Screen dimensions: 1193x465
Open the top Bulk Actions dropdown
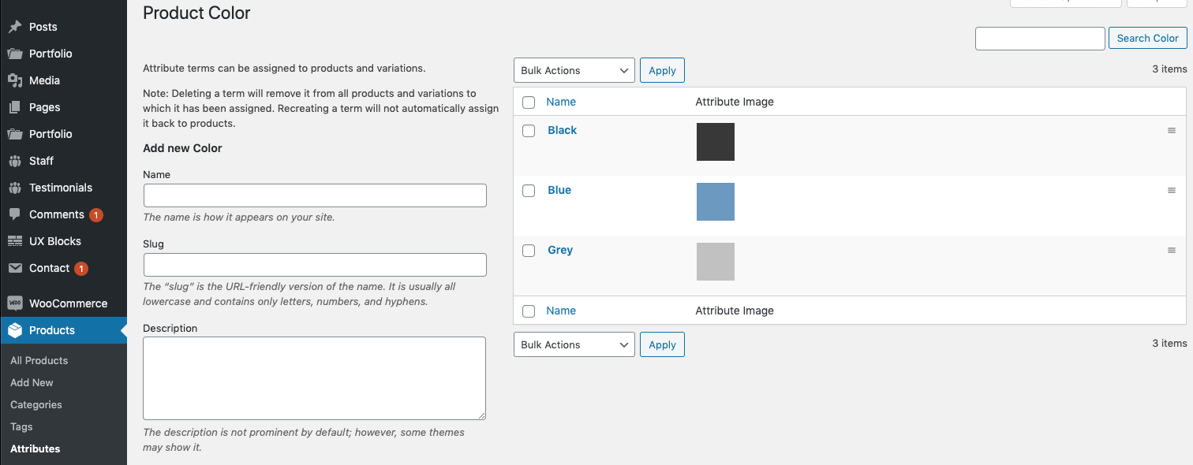574,69
